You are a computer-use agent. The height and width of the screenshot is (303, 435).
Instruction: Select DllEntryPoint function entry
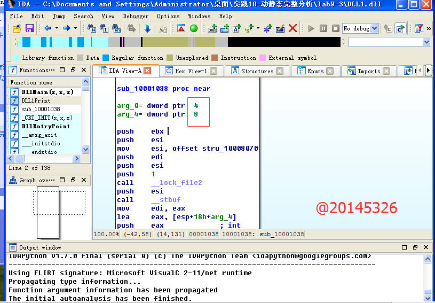click(45, 126)
